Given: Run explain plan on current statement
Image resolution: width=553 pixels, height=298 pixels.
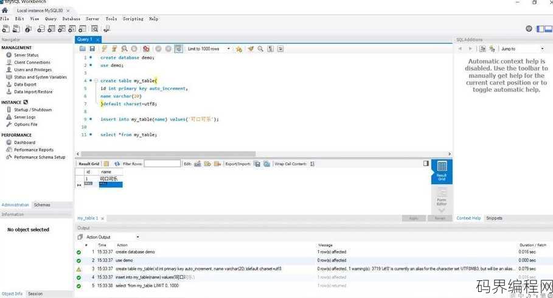Looking at the screenshot, I should (124, 49).
